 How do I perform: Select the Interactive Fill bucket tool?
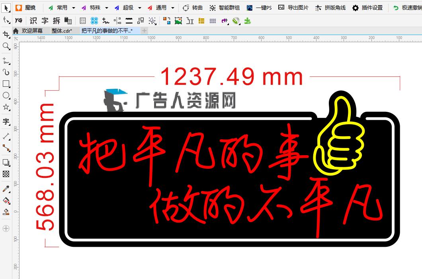pos(6,200)
